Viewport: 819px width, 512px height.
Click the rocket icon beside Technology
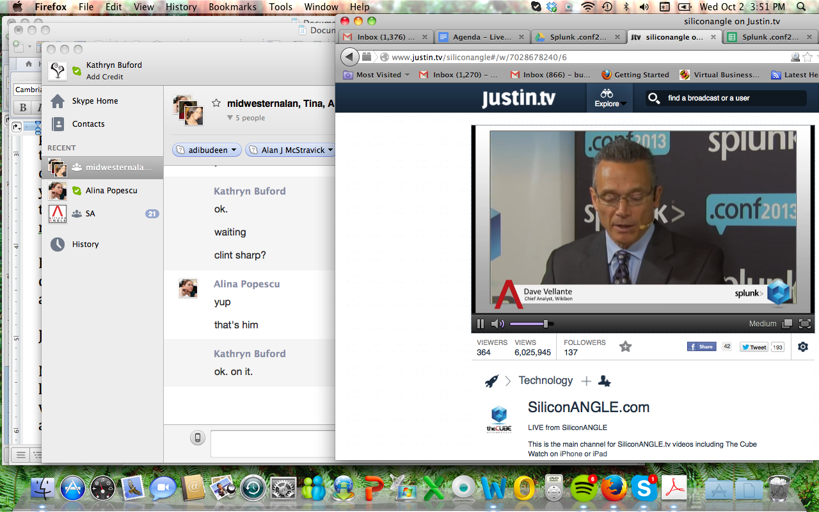[491, 381]
